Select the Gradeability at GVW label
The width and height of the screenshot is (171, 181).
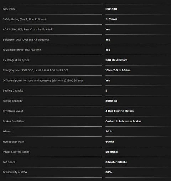tap(15, 172)
